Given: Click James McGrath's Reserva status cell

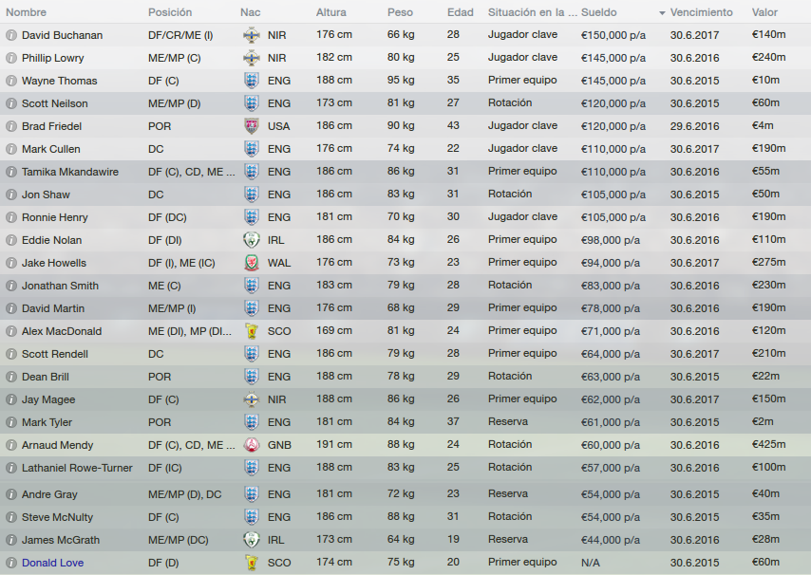Looking at the screenshot, I should 508,539.
